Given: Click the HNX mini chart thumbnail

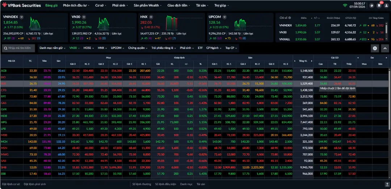Looking at the screenshot, I should pyautogui.click(x=172, y=23).
